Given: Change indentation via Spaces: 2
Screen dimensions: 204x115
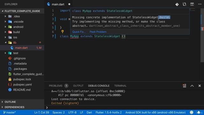Looking at the screenshot, I should point(59,112).
